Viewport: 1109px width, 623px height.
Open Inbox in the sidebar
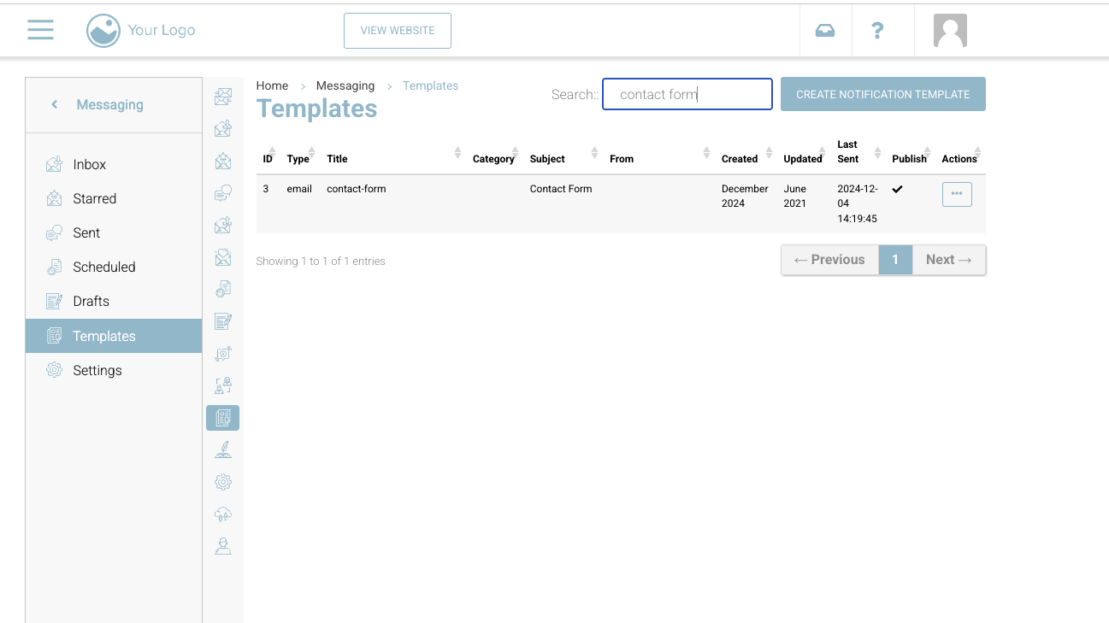point(89,164)
